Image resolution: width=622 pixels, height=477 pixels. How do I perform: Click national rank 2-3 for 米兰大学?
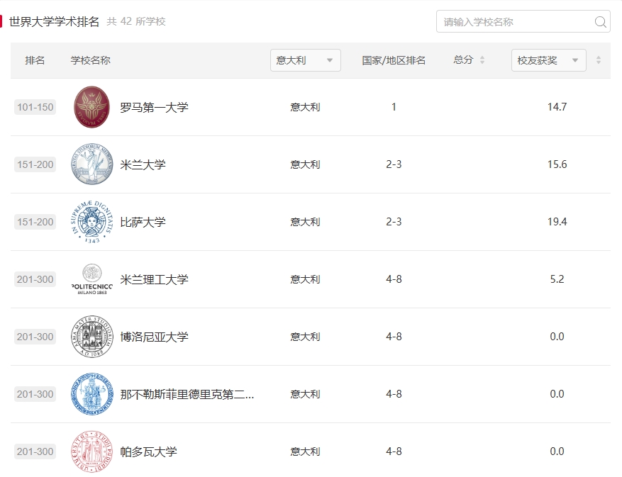click(394, 164)
